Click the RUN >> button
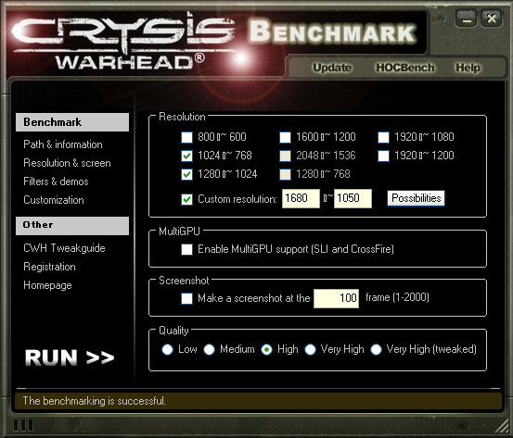Viewport: 513px width, 438px height. point(70,357)
